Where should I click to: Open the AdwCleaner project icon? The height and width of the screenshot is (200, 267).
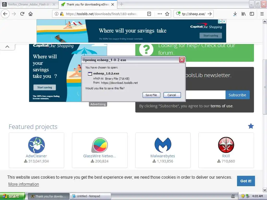37,145
